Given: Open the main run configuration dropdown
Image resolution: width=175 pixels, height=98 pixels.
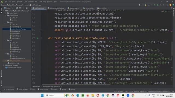Looking at the screenshot, I should click(x=148, y=5).
